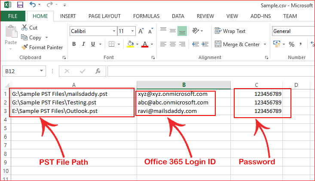Click Middle Align icon
The height and width of the screenshot is (181, 315).
pos(173,31)
